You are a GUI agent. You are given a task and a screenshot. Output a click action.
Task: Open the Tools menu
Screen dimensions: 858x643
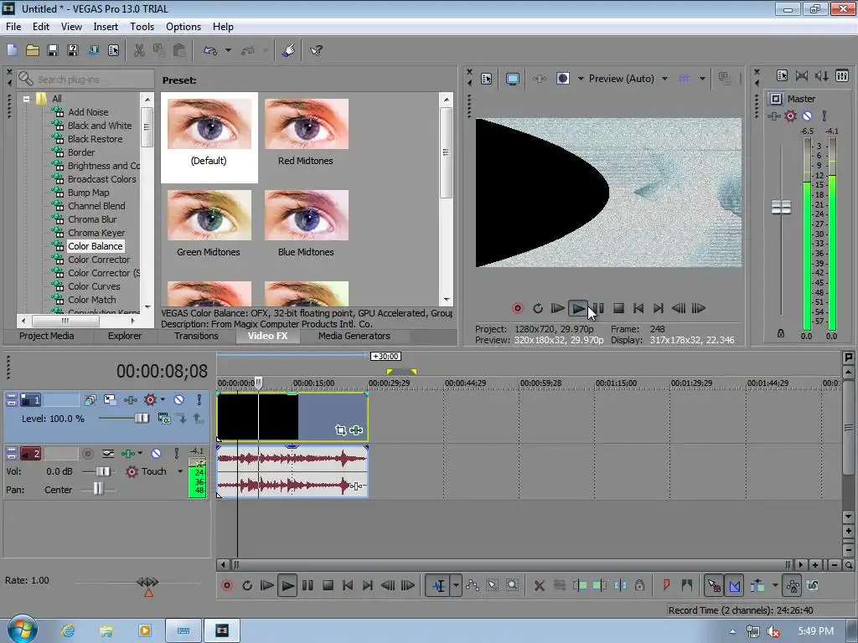pos(142,27)
